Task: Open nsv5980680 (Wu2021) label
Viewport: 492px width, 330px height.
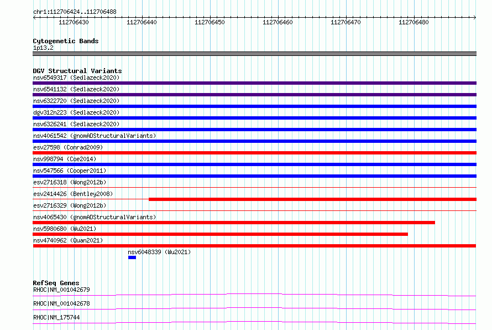Action: coord(65,229)
